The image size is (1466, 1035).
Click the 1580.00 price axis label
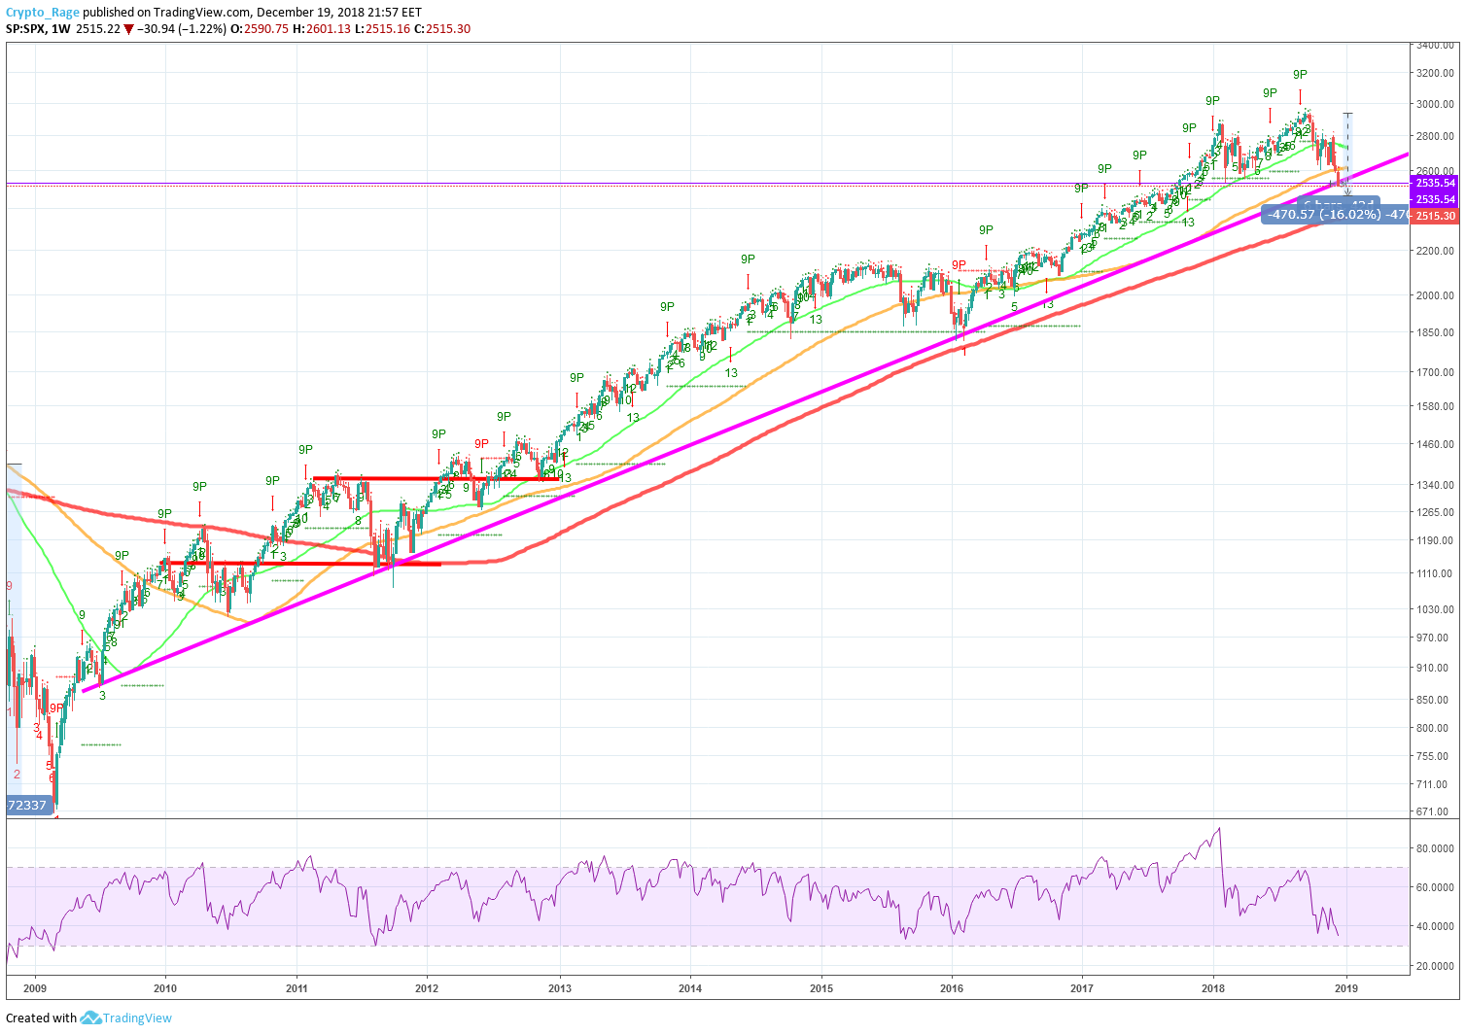coord(1436,407)
